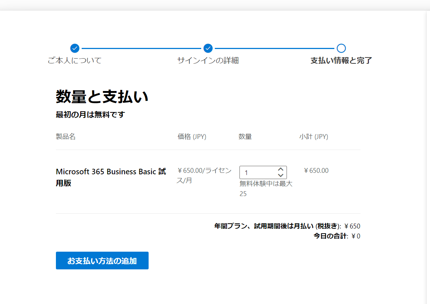The width and height of the screenshot is (430, 304).
Task: Select the ご本人について step label
Action: click(75, 60)
